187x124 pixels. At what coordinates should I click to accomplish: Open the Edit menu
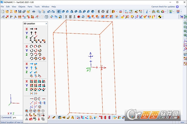(8, 7)
